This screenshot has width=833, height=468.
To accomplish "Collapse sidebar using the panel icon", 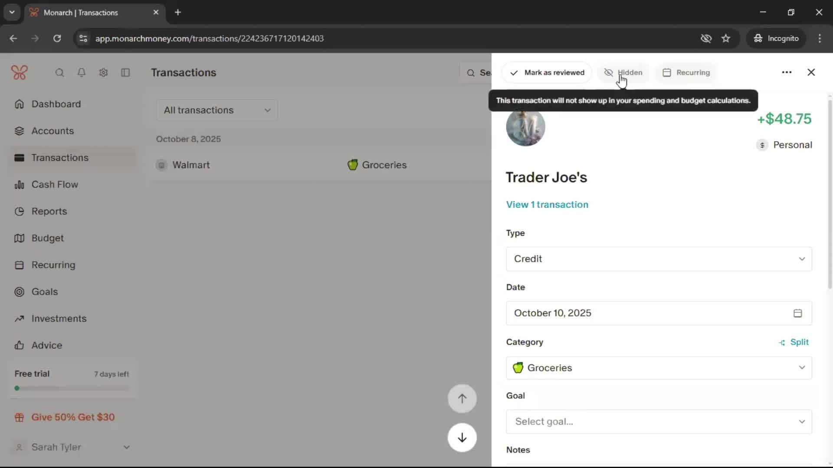I will [x=125, y=73].
